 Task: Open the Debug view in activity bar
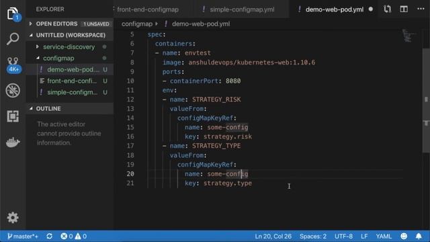click(x=13, y=90)
